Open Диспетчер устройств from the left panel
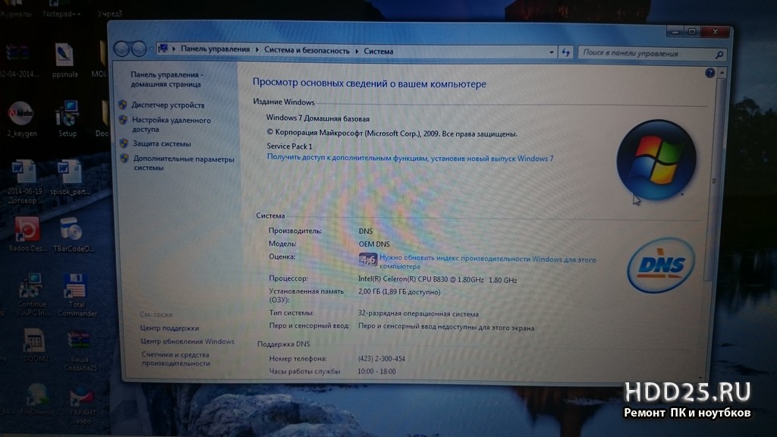Image resolution: width=777 pixels, height=437 pixels. point(168,105)
